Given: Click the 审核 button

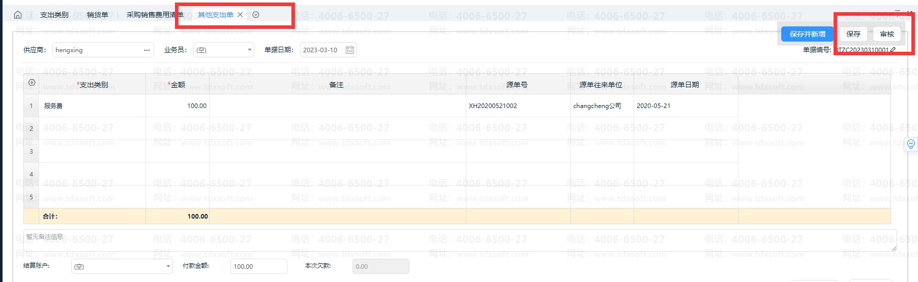Looking at the screenshot, I should [886, 34].
